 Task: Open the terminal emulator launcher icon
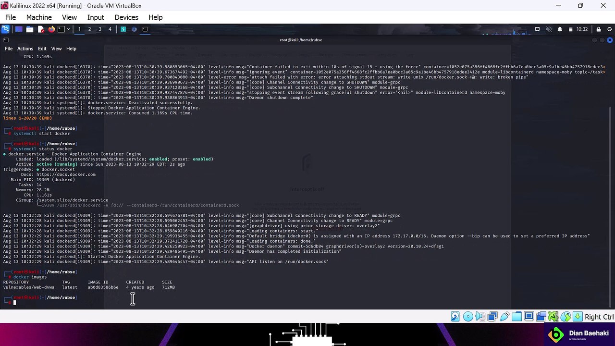pos(61,29)
